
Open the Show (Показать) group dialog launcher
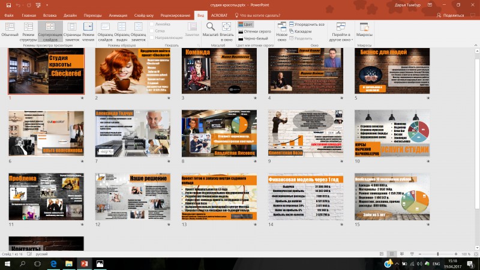(198, 46)
